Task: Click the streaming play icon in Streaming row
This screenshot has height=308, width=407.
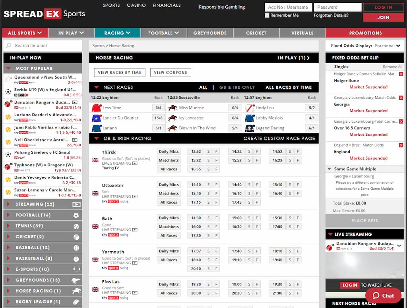Action: tap(76, 204)
